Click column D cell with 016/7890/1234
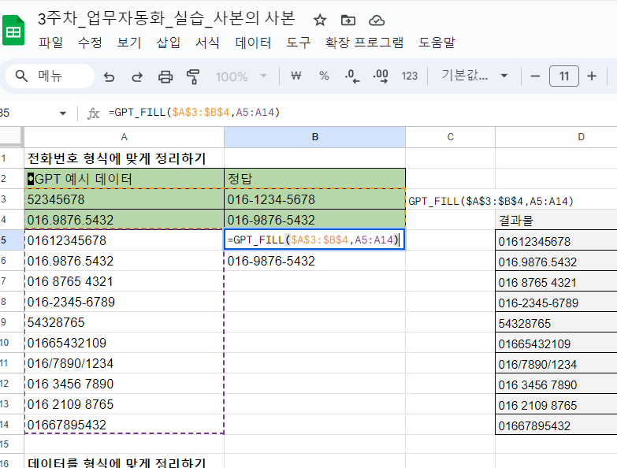The image size is (617, 468). click(556, 364)
